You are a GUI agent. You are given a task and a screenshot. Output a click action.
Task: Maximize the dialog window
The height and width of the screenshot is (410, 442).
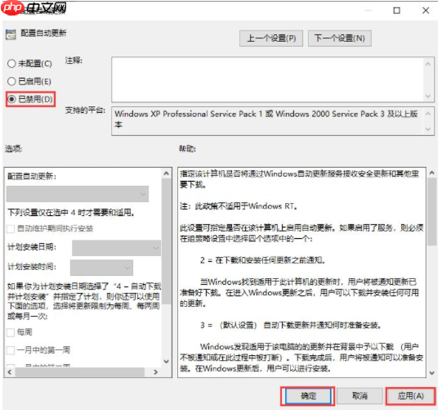coord(396,11)
